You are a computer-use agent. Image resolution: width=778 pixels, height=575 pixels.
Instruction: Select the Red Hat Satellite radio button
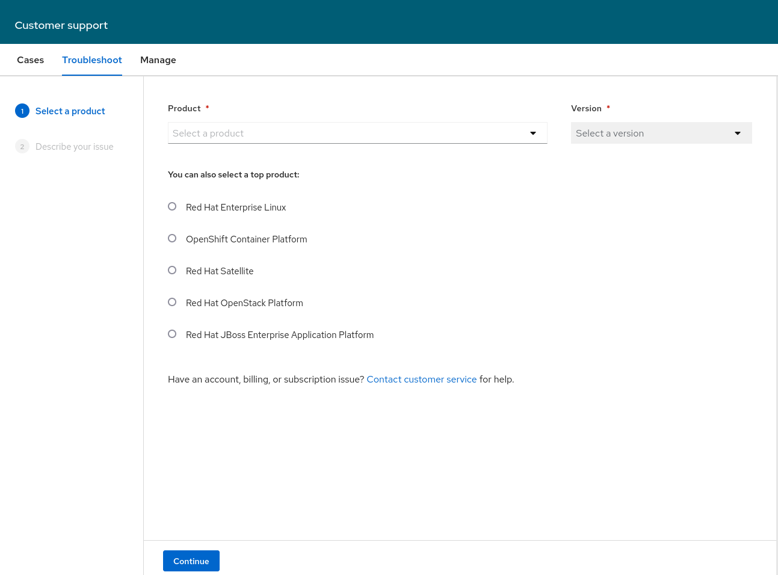pyautogui.click(x=172, y=271)
